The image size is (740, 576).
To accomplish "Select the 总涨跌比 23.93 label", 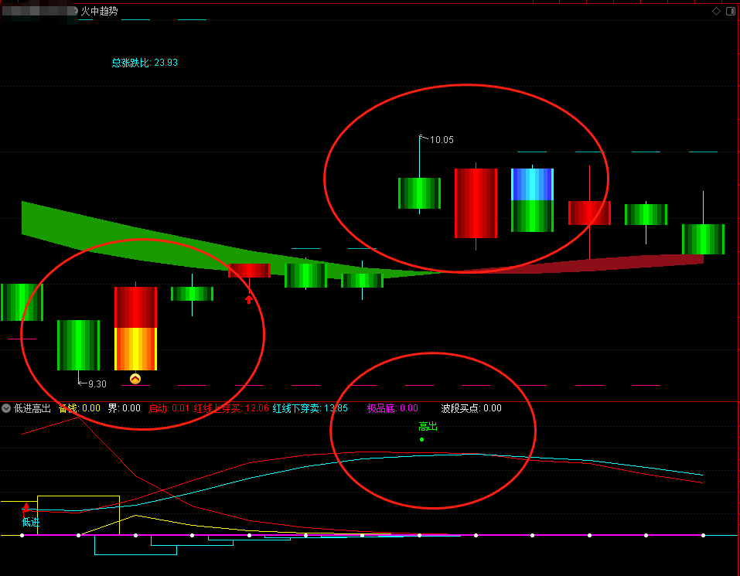I will tap(145, 63).
